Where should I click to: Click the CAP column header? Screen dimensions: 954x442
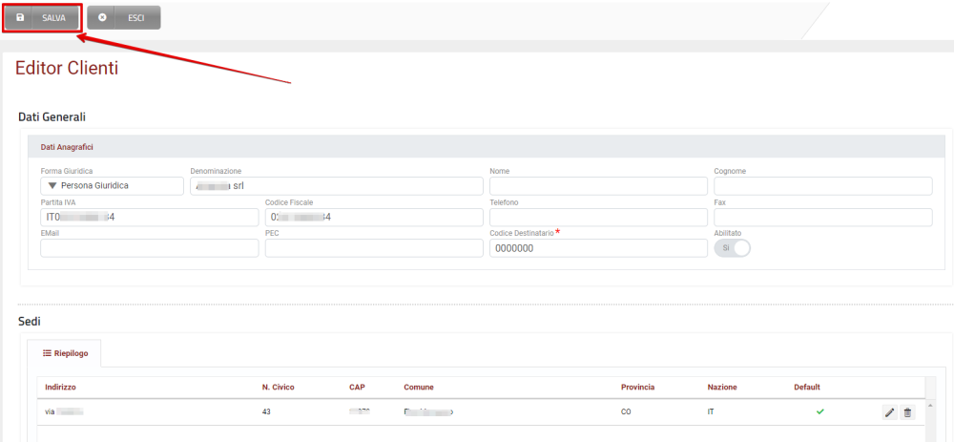tap(357, 388)
